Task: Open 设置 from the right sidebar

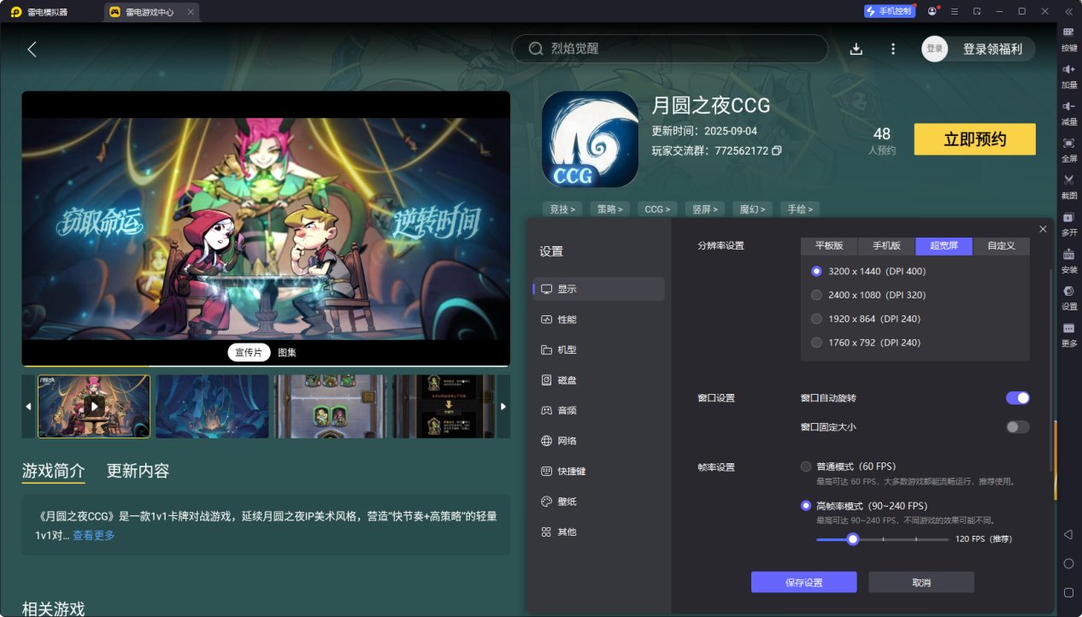Action: [1068, 297]
